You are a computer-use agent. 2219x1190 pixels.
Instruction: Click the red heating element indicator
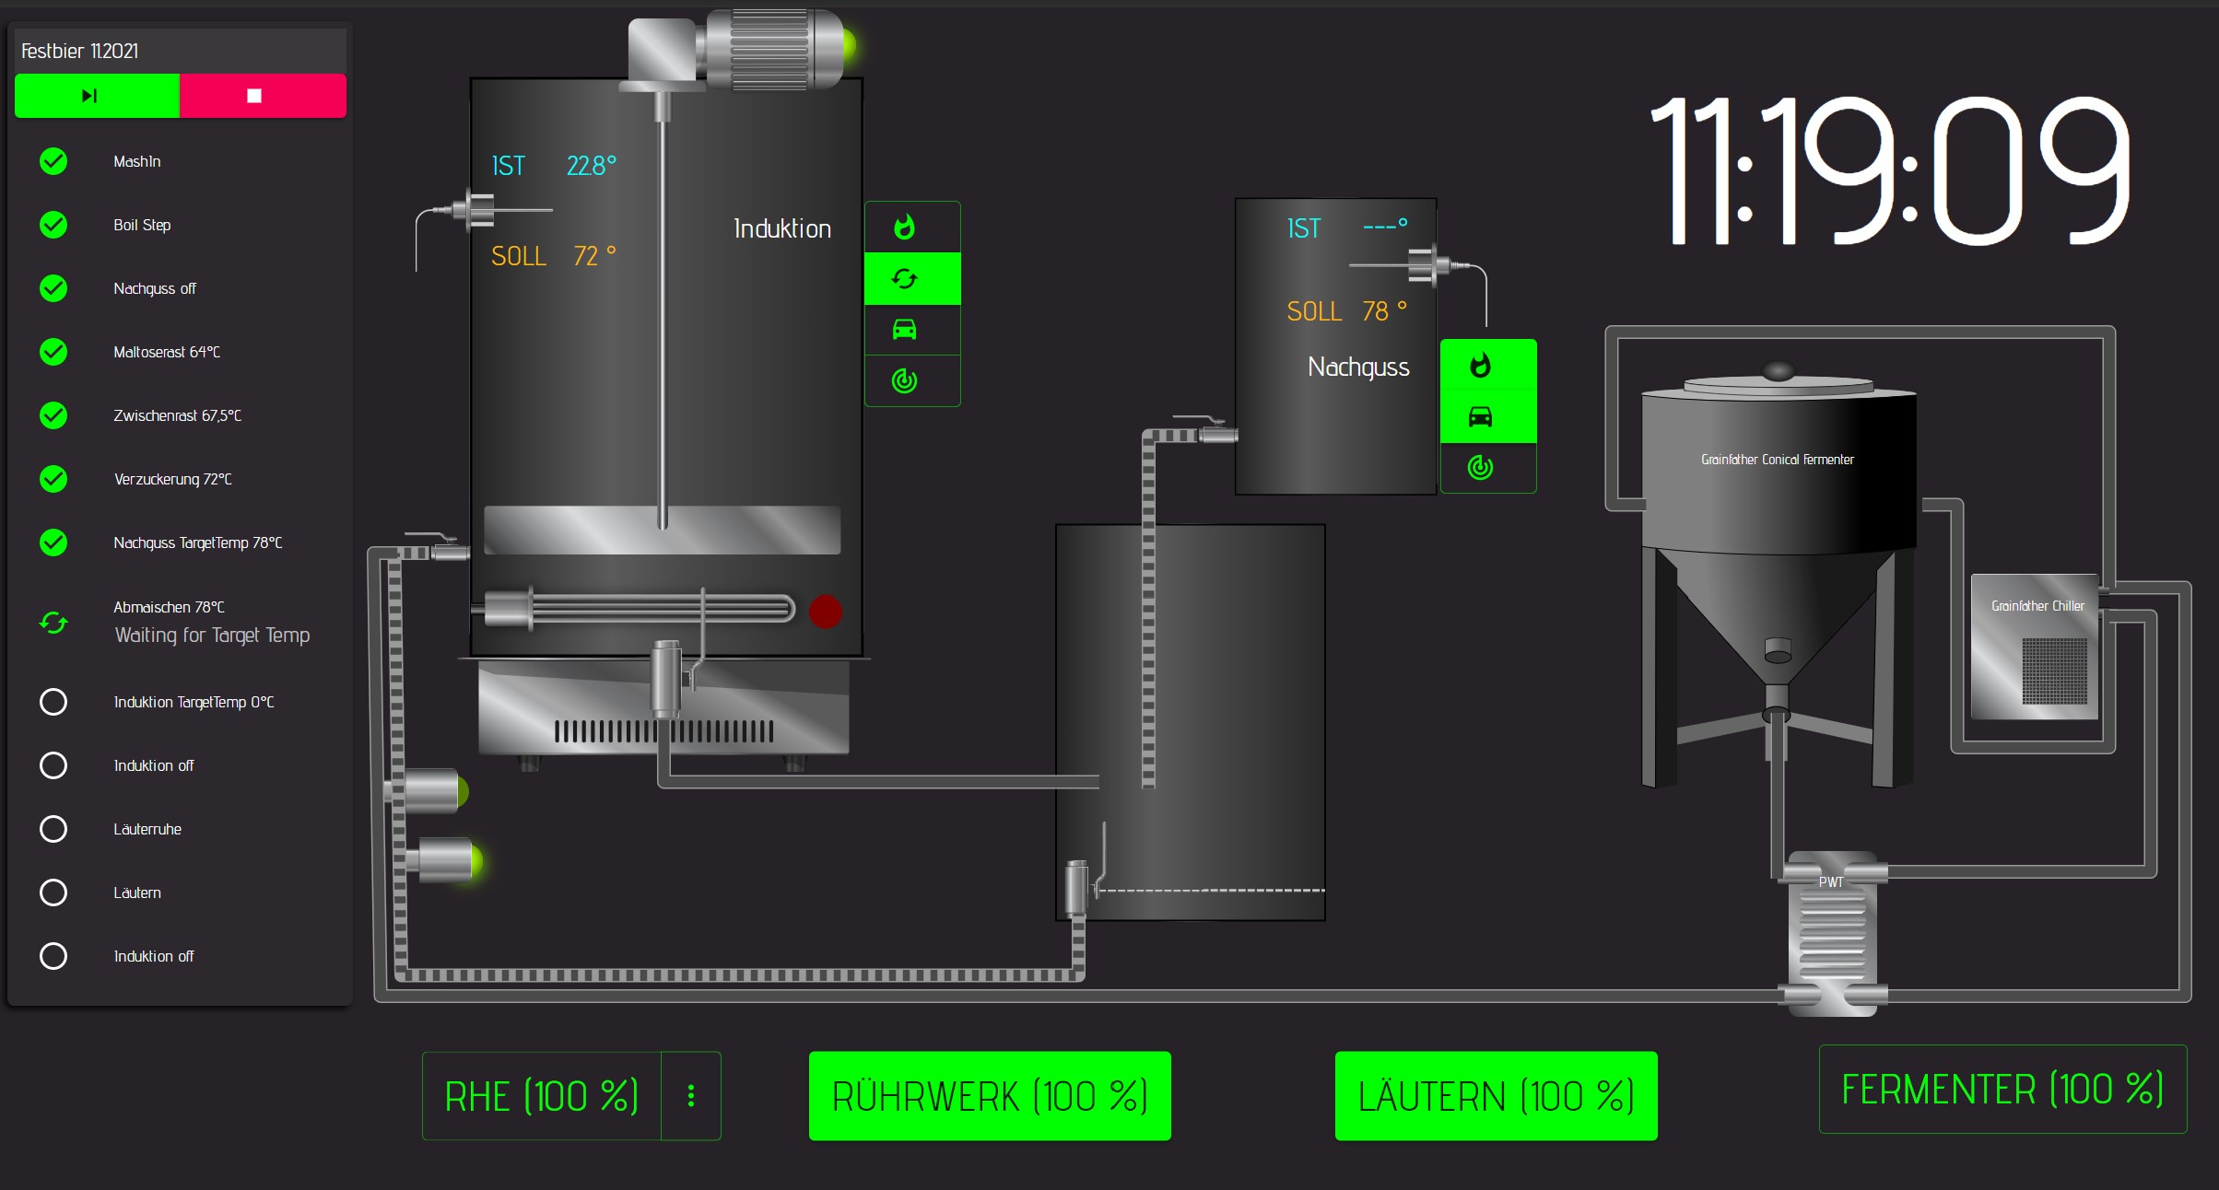point(825,612)
